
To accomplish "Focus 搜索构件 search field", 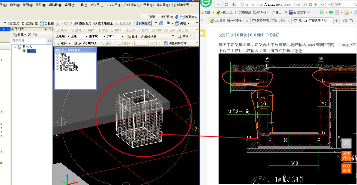I will coord(29,40).
